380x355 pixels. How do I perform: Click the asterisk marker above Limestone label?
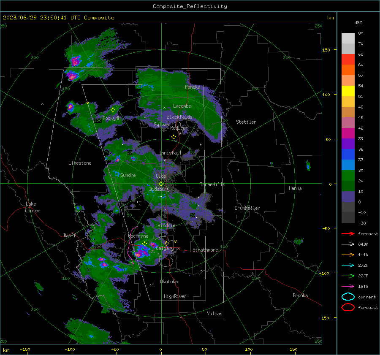[80, 159]
